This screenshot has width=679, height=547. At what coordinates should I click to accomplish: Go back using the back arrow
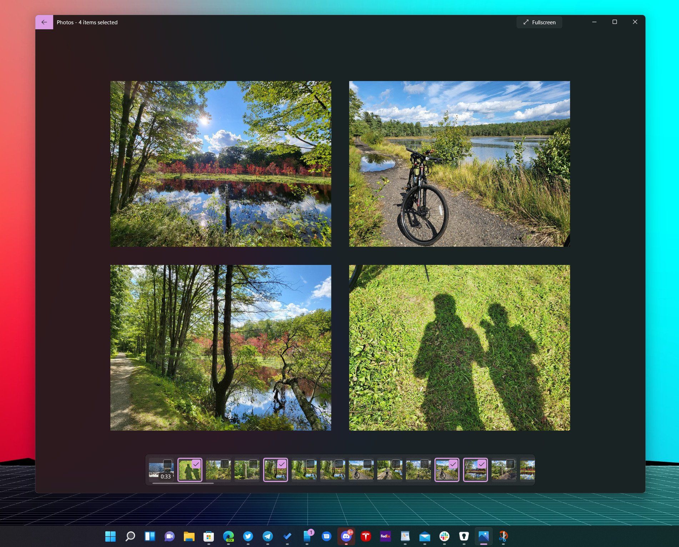tap(44, 22)
